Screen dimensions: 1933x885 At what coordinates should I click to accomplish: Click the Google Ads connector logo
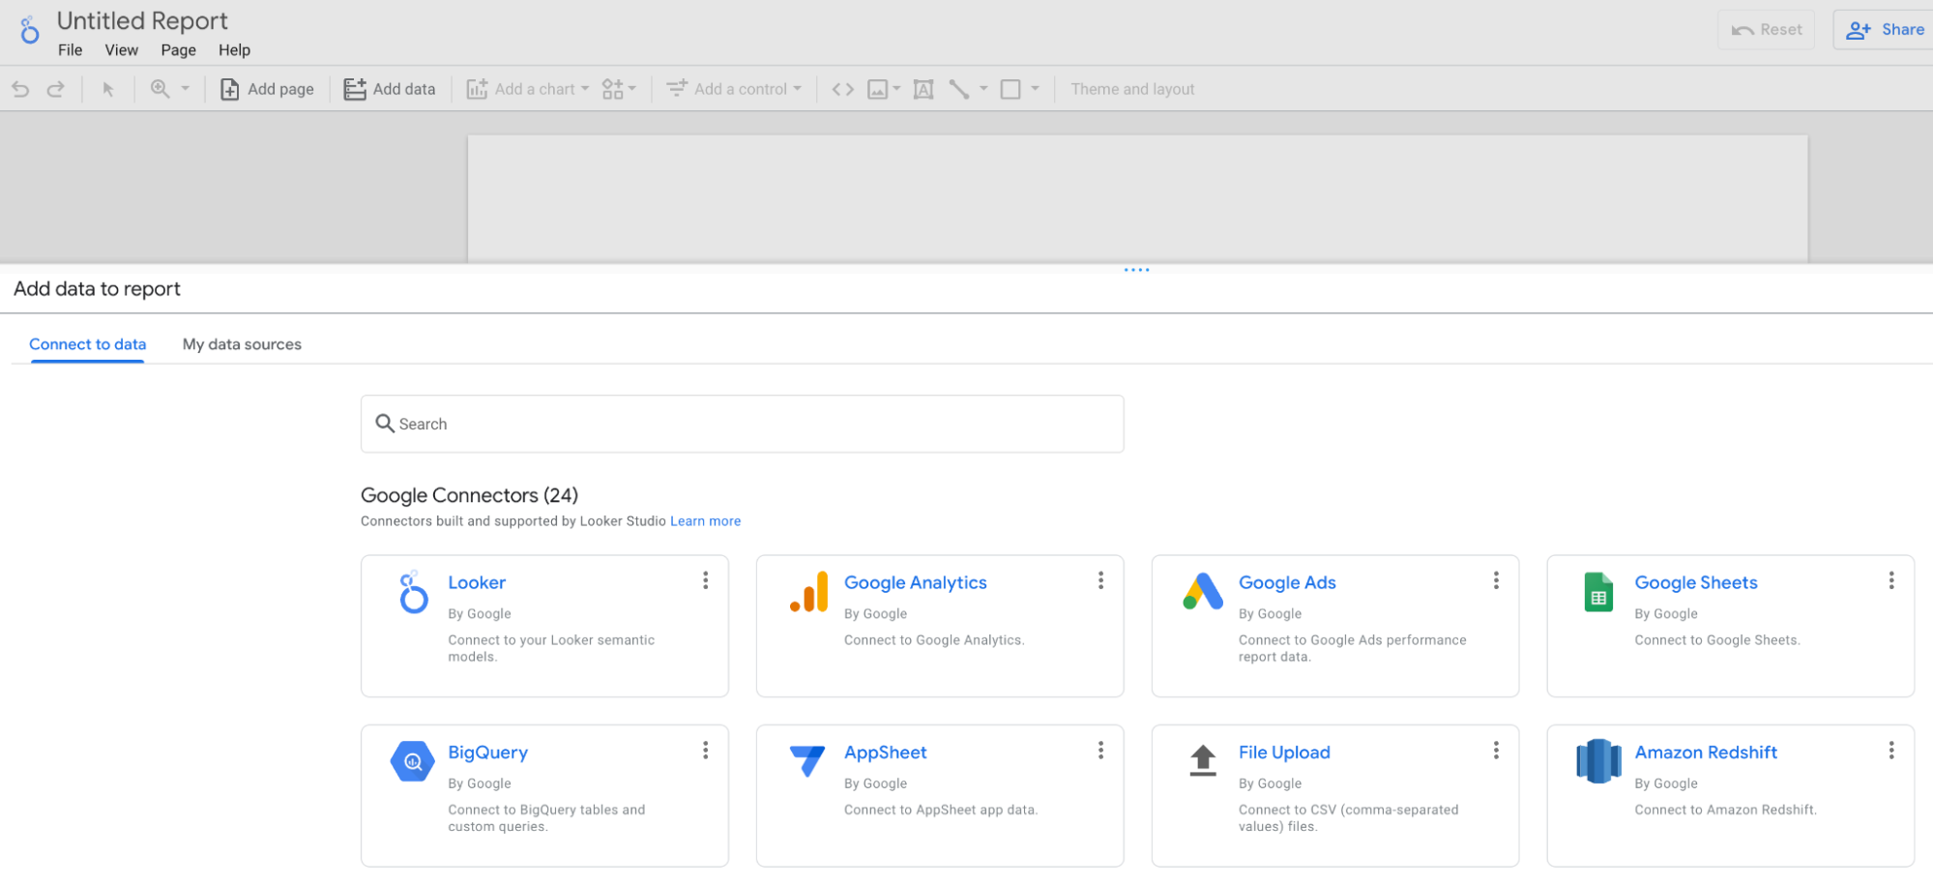tap(1203, 591)
